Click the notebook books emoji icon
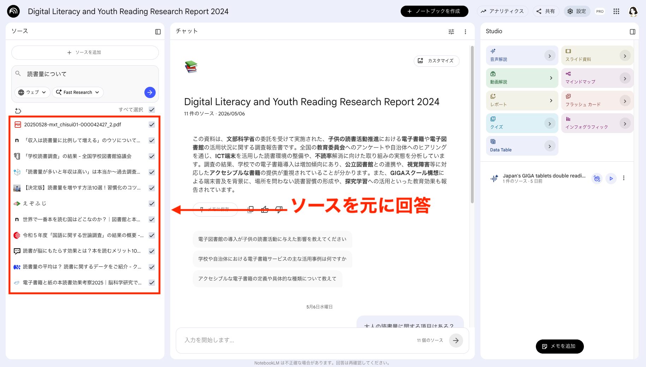The height and width of the screenshot is (367, 646). [x=191, y=67]
